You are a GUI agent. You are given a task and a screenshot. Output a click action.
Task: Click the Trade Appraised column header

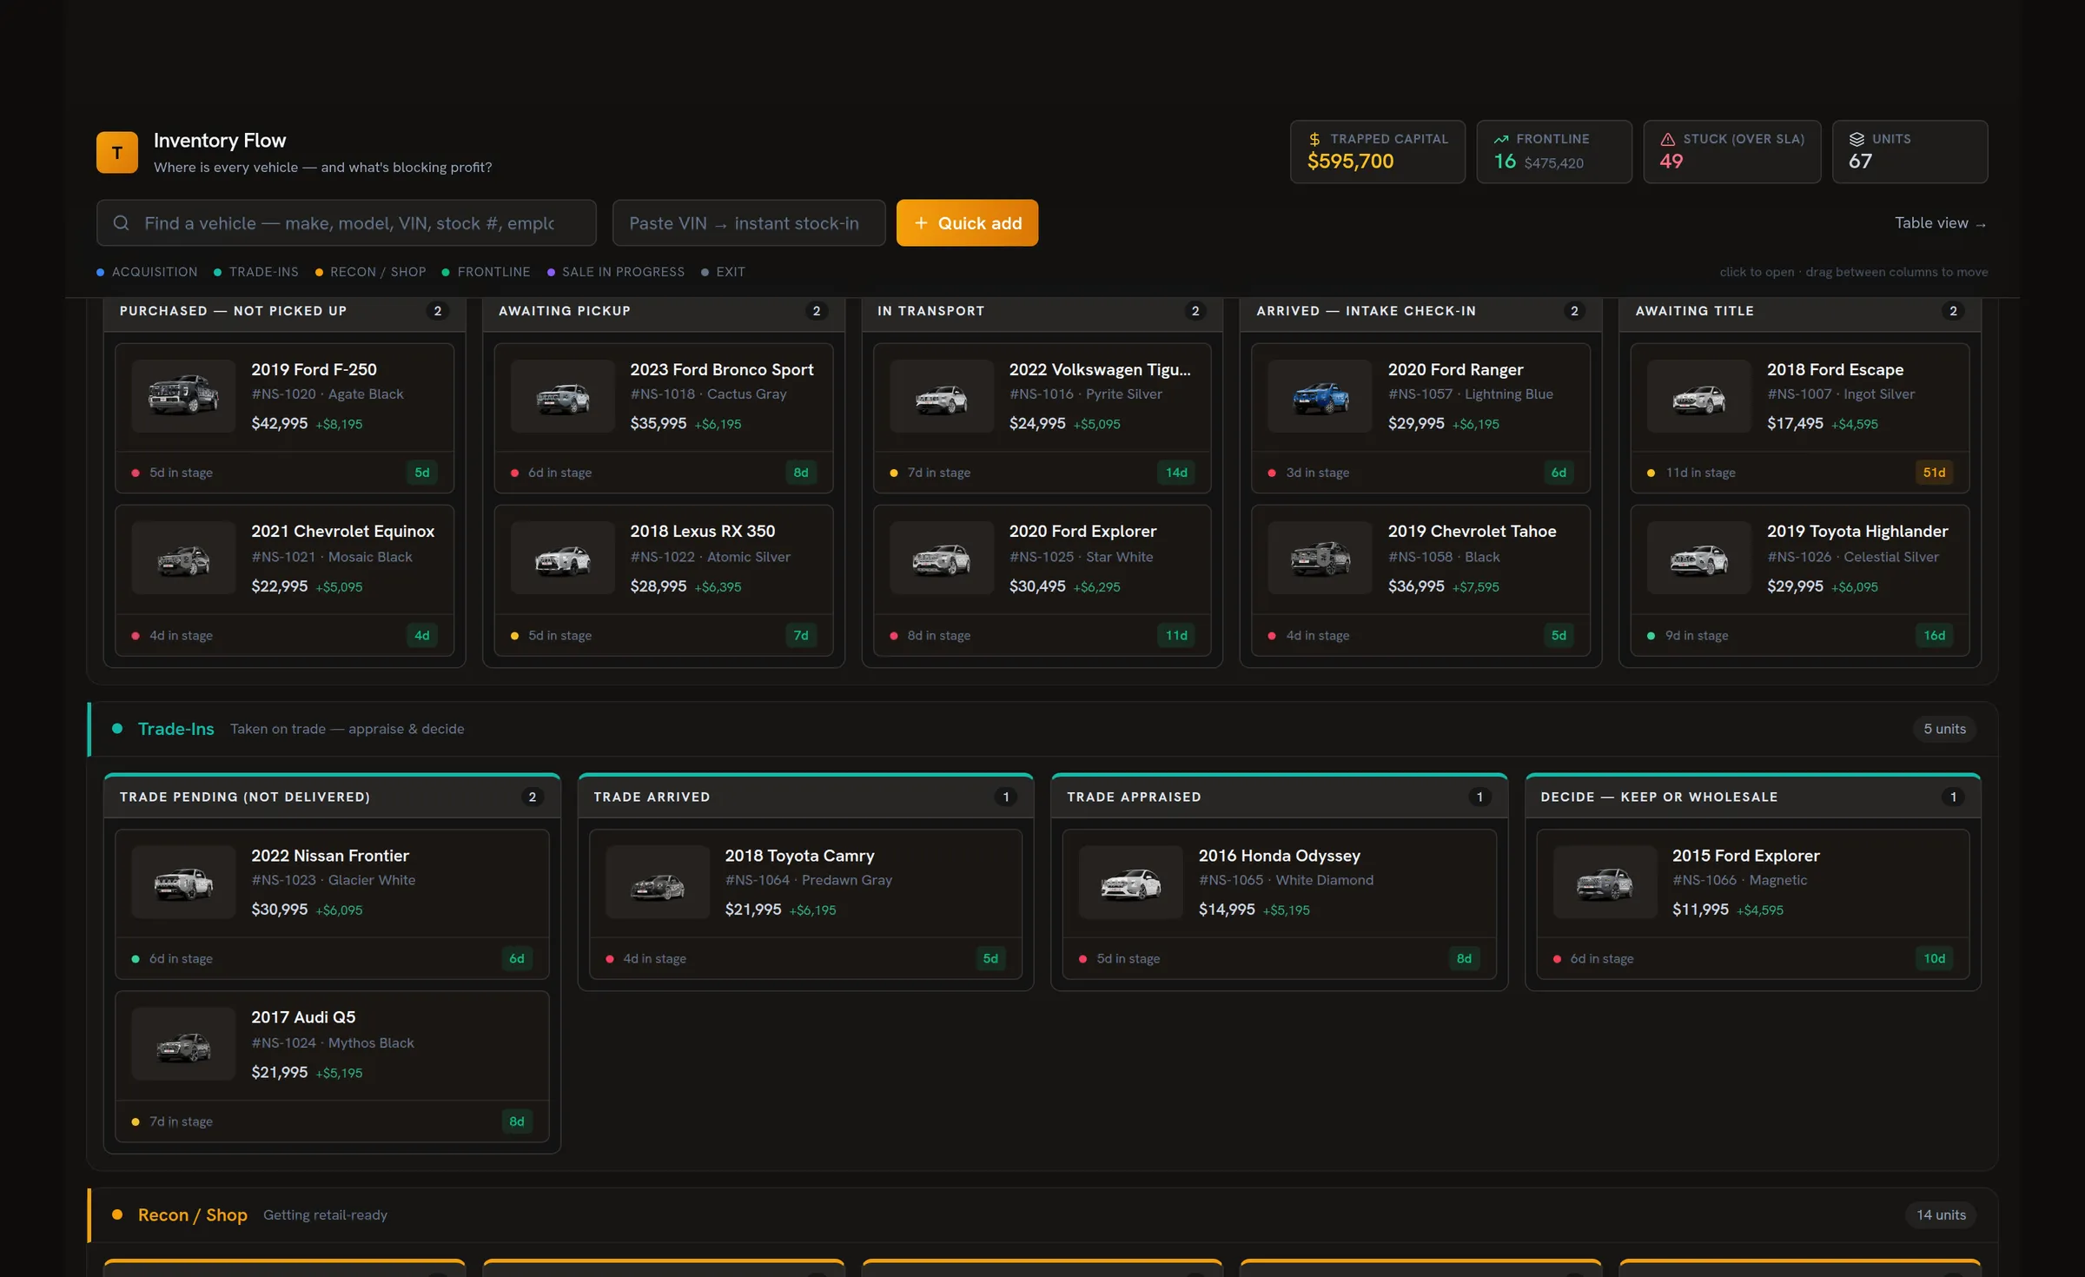point(1279,797)
